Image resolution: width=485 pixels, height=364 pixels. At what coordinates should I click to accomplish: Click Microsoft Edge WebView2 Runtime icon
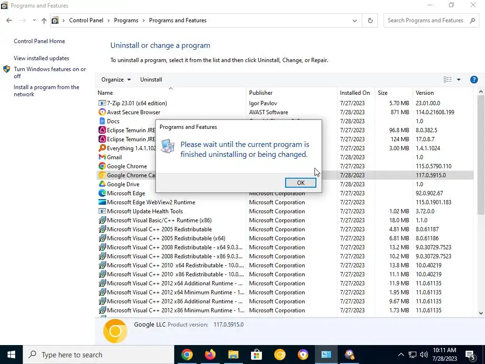tap(102, 202)
